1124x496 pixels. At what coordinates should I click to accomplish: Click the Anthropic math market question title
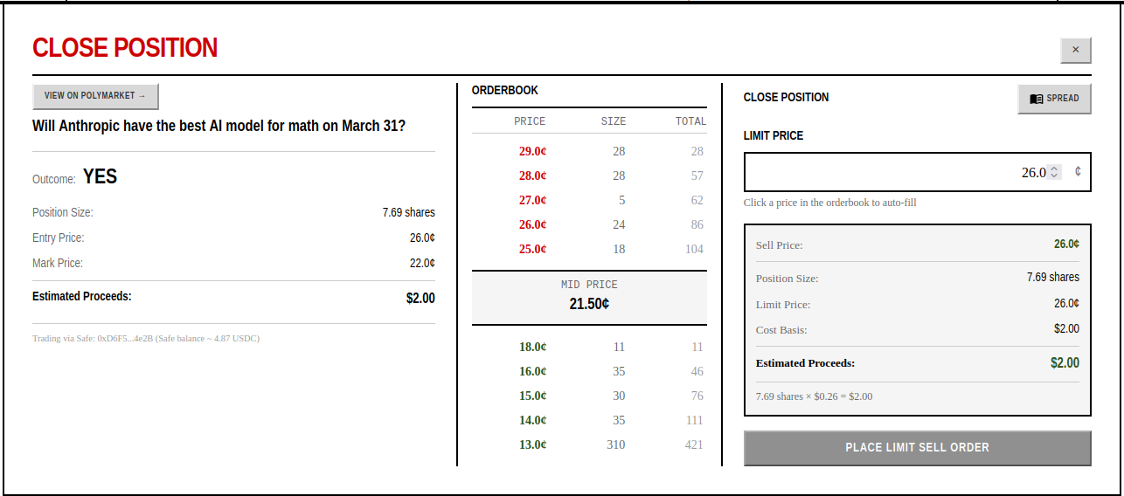pos(219,126)
